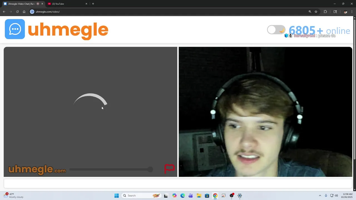The image size is (356, 200).
Task: Open the zoom magnifier in address bar
Action: tap(310, 12)
